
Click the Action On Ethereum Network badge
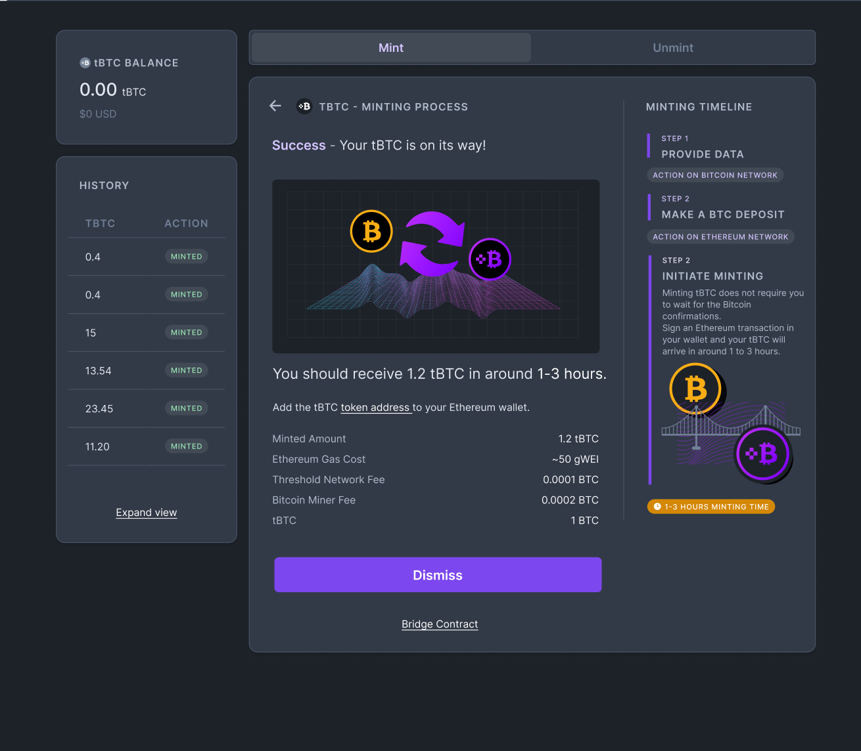tap(720, 236)
